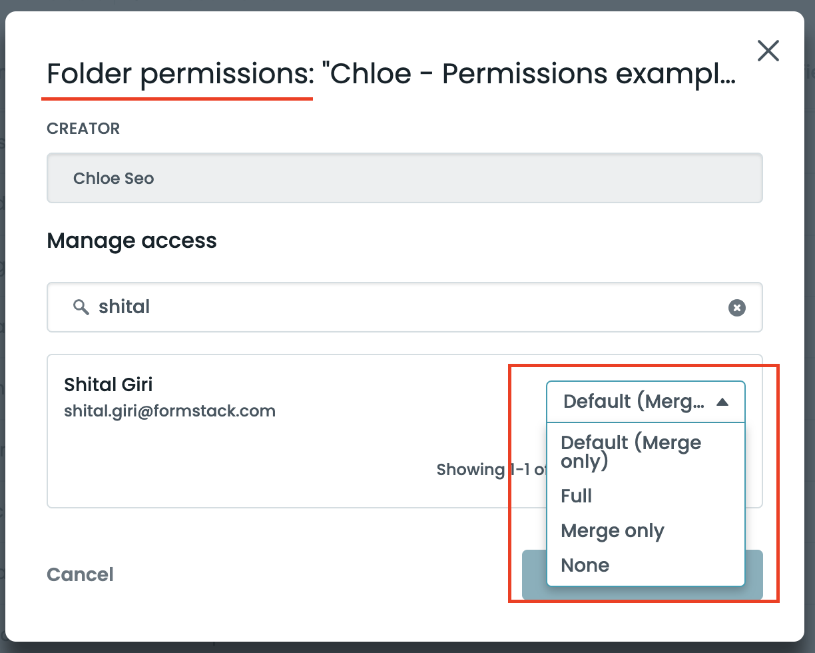The height and width of the screenshot is (653, 815).
Task: Close the Folder permissions dialog
Action: [x=768, y=51]
